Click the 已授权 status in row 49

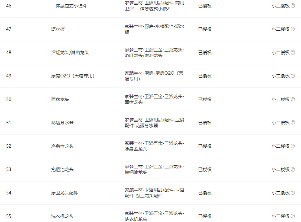pyautogui.click(x=205, y=76)
